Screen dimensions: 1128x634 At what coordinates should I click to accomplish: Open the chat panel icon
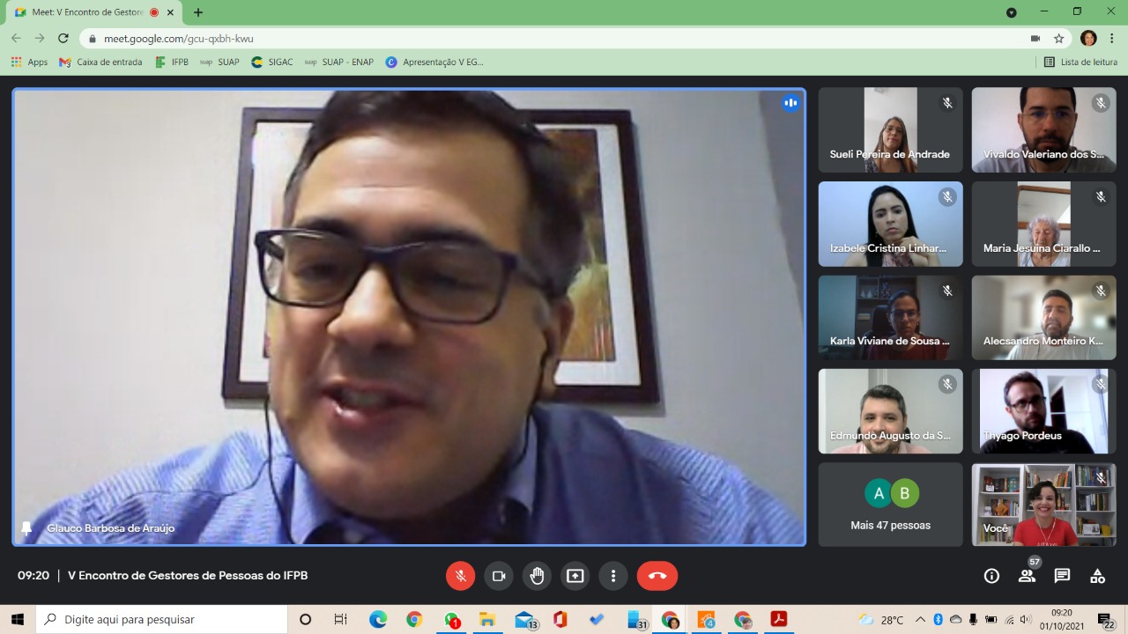click(1062, 576)
